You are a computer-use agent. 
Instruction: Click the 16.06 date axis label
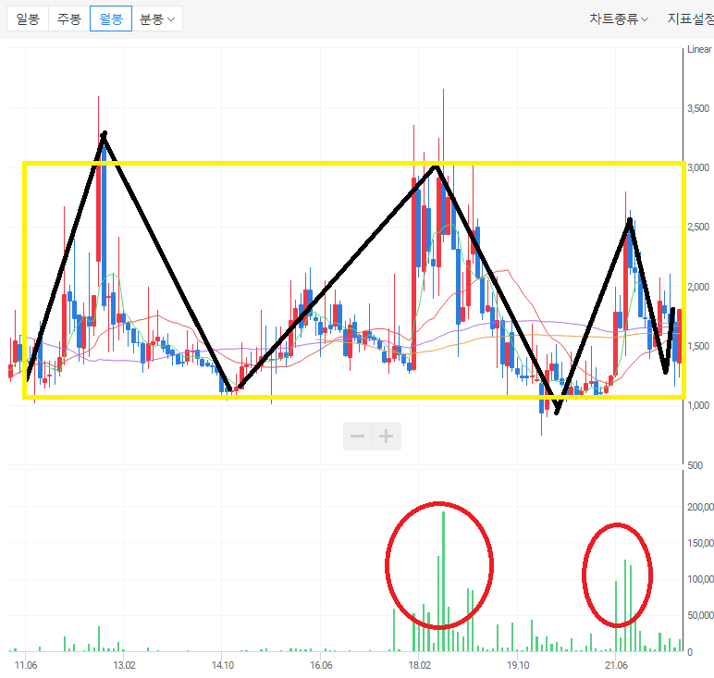point(321,665)
